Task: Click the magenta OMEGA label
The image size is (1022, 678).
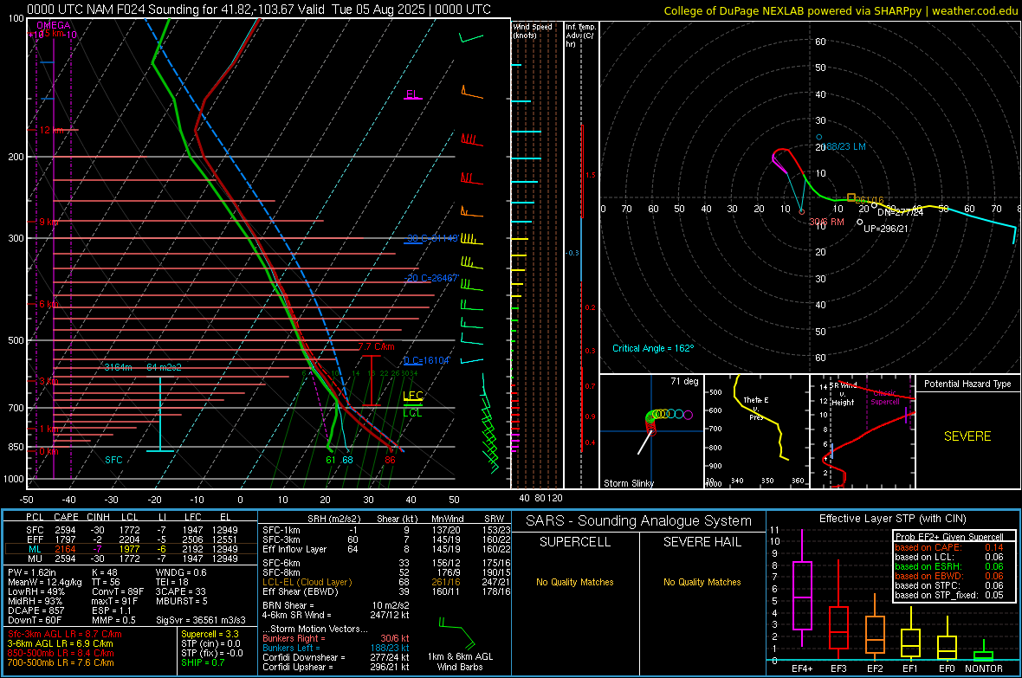Action: (54, 25)
